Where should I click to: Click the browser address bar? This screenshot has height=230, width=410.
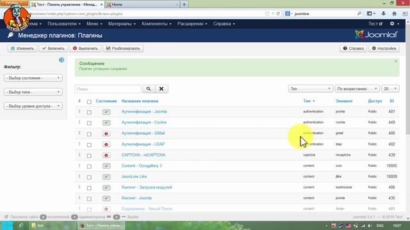147,13
